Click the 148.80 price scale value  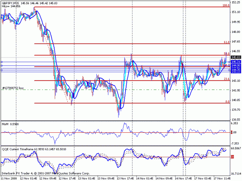(236, 32)
